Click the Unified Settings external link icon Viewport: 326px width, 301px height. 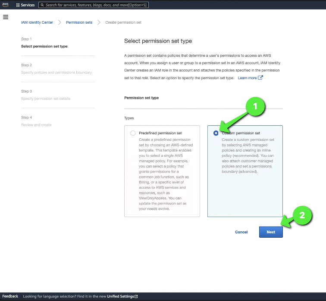tap(136, 296)
